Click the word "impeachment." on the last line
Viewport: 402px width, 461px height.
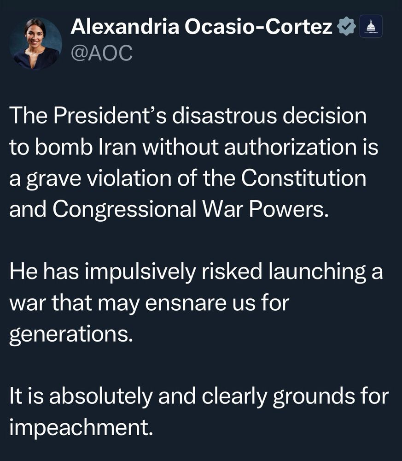[82, 428]
